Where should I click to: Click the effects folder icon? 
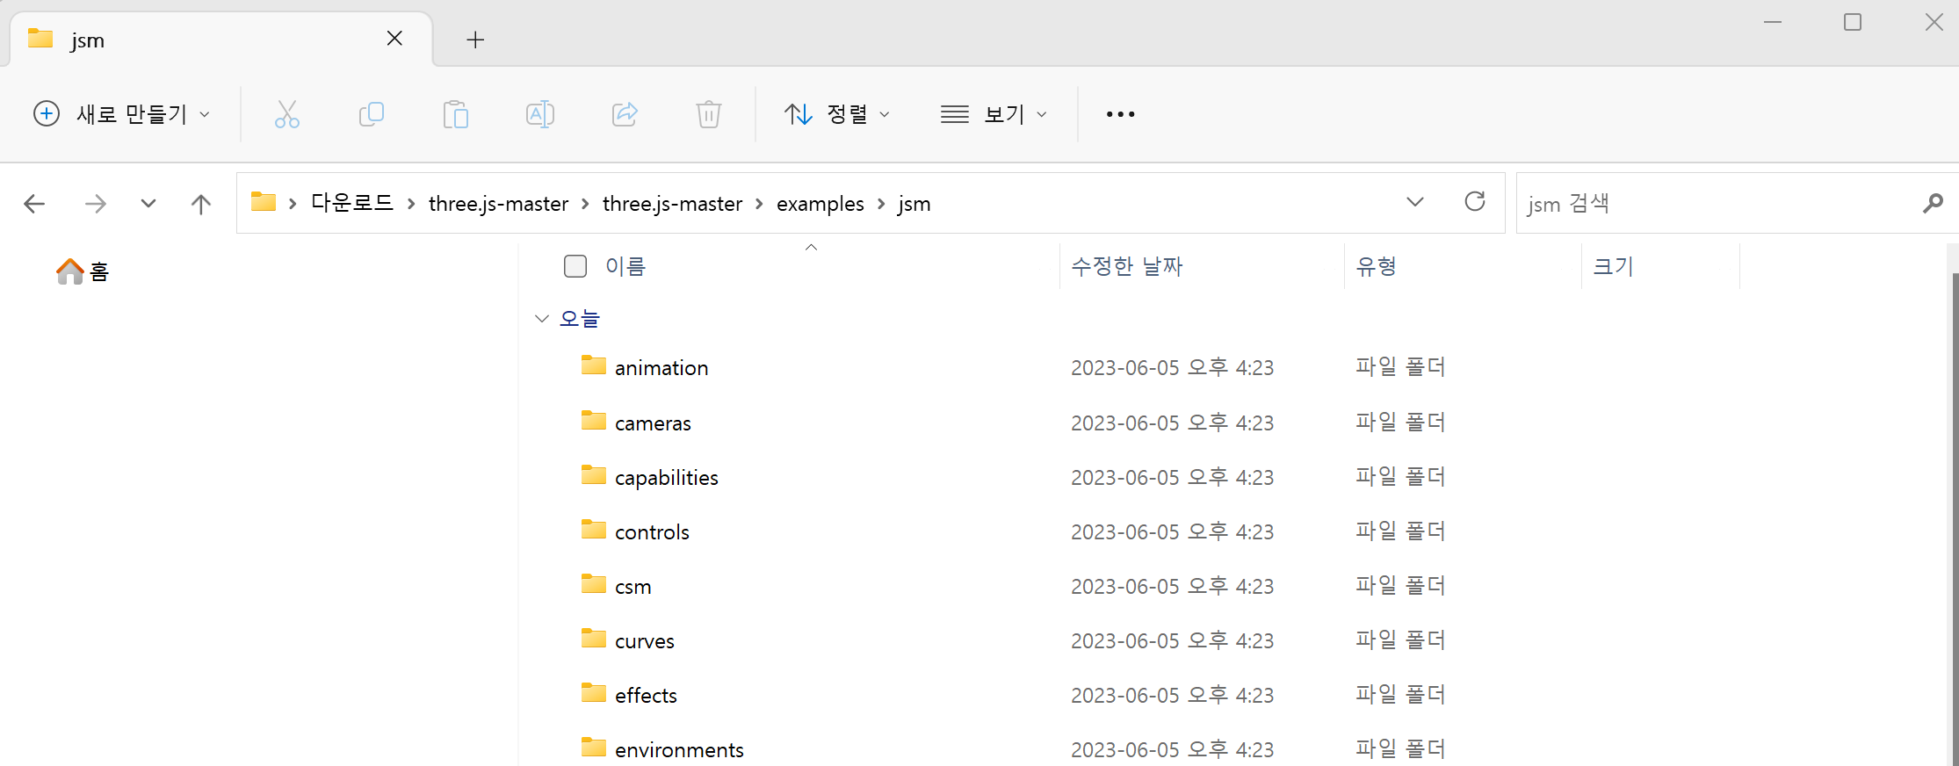click(594, 693)
